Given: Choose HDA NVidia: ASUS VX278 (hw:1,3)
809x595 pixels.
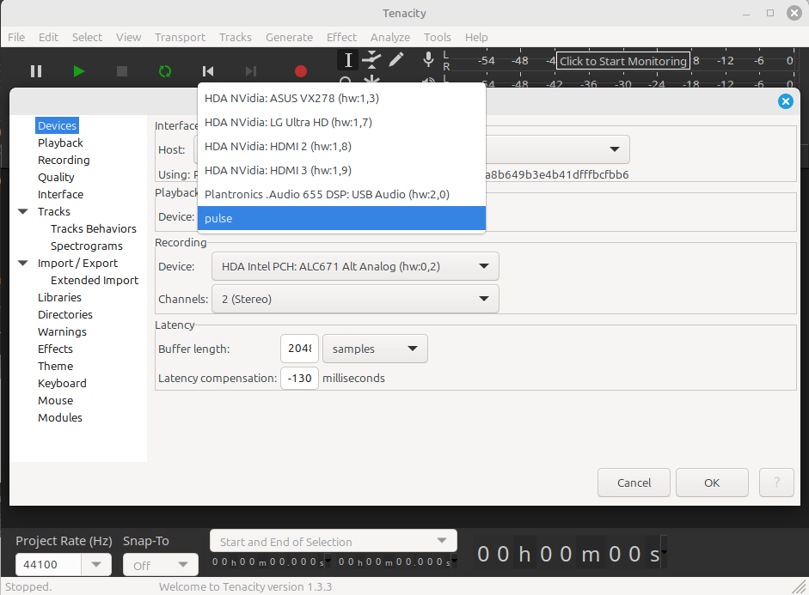Looking at the screenshot, I should pyautogui.click(x=341, y=98).
